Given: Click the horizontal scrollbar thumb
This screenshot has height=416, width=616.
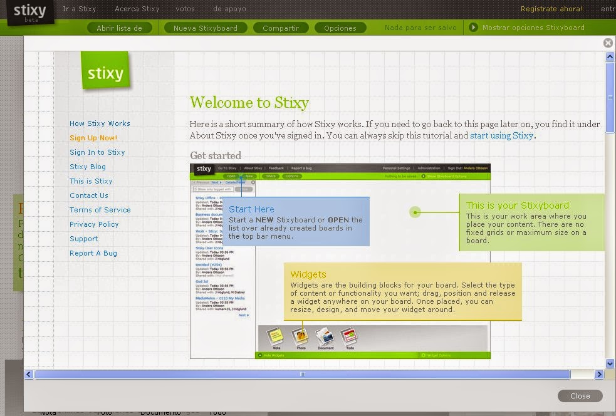Looking at the screenshot, I should (x=303, y=375).
